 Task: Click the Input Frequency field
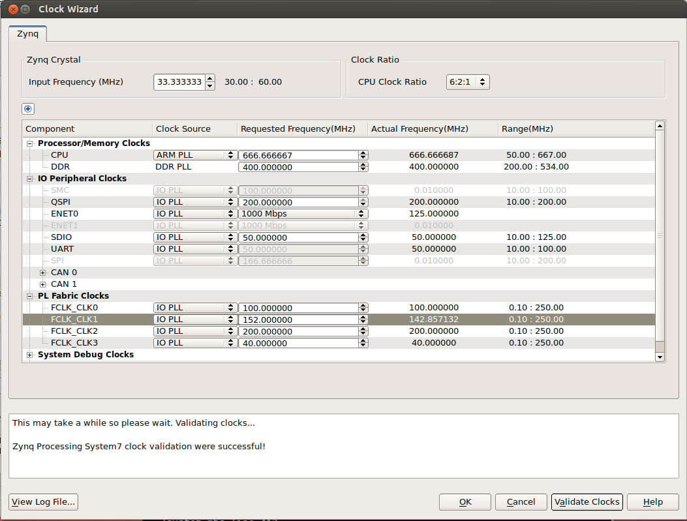[x=179, y=82]
